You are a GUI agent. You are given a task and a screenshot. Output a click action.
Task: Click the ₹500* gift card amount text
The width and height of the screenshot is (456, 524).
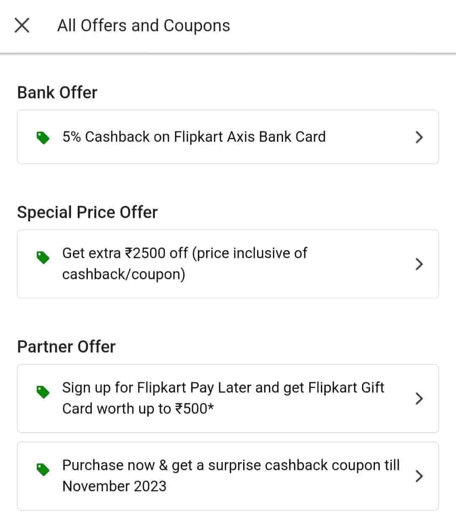coord(195,409)
